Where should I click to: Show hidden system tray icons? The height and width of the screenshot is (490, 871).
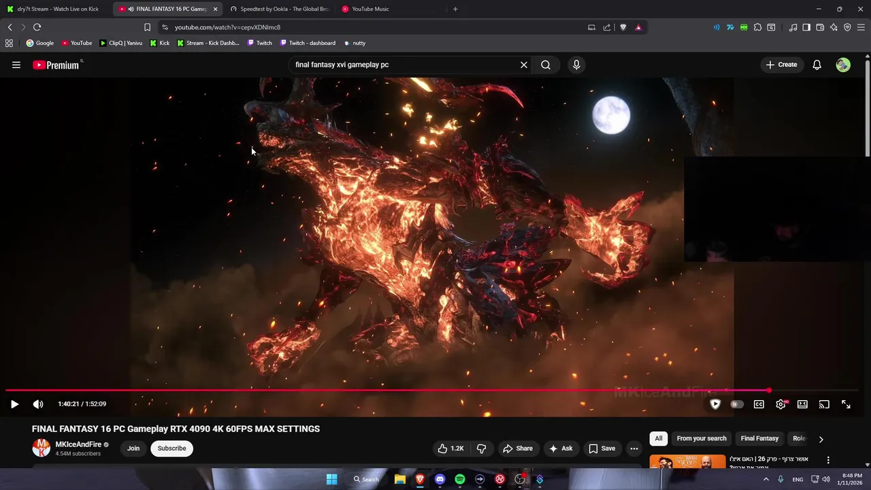766,479
